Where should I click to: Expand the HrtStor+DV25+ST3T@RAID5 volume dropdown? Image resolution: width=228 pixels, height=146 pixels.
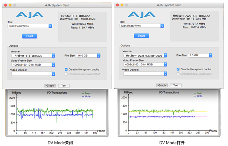click(x=145, y=55)
